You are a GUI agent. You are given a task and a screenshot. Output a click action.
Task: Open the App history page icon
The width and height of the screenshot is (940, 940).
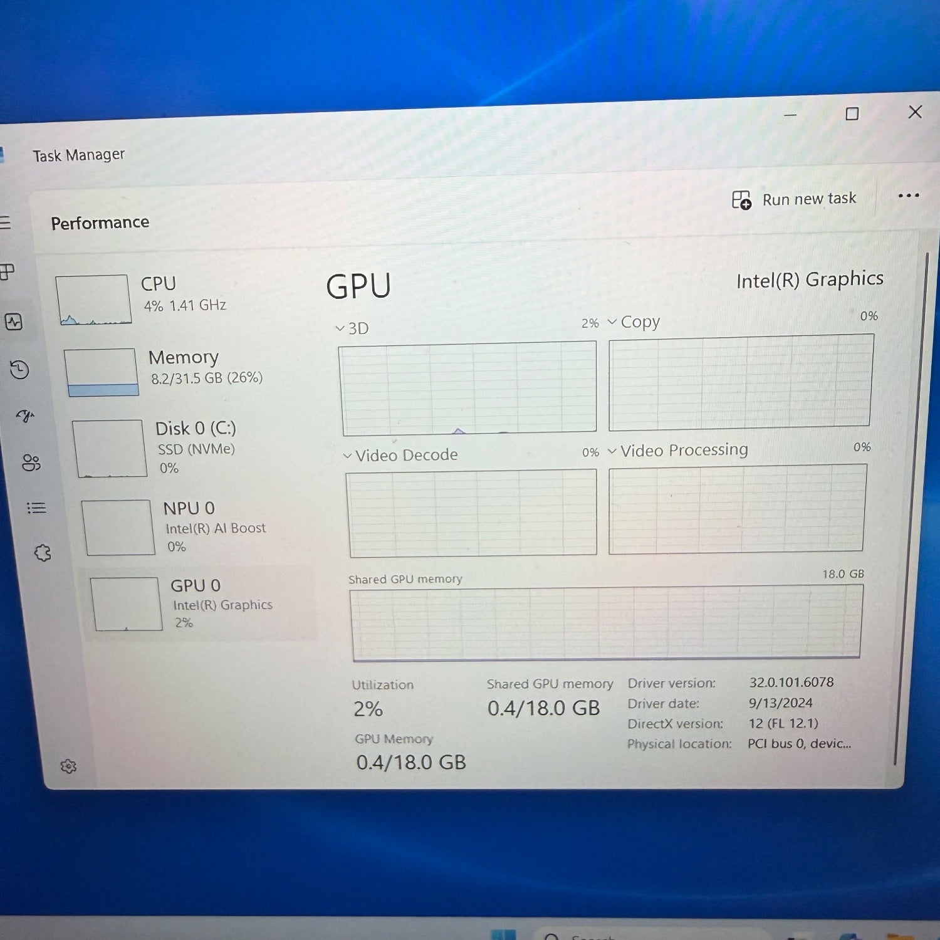pos(19,370)
